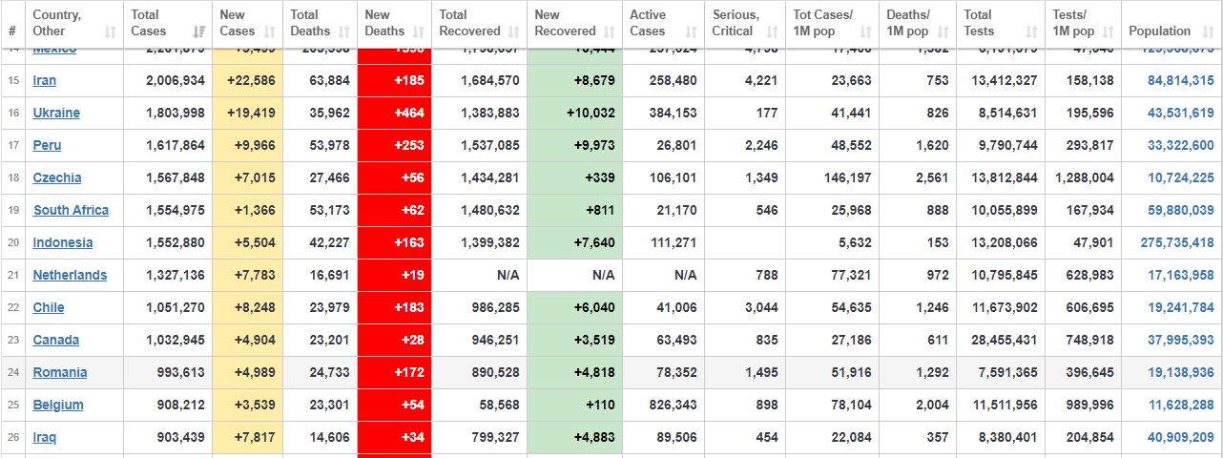1223x458 pixels.
Task: Select South Africa new deaths +62
Action: (x=395, y=210)
